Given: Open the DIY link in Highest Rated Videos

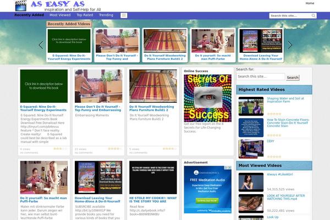Looking at the screenshot, I should pos(271,141).
